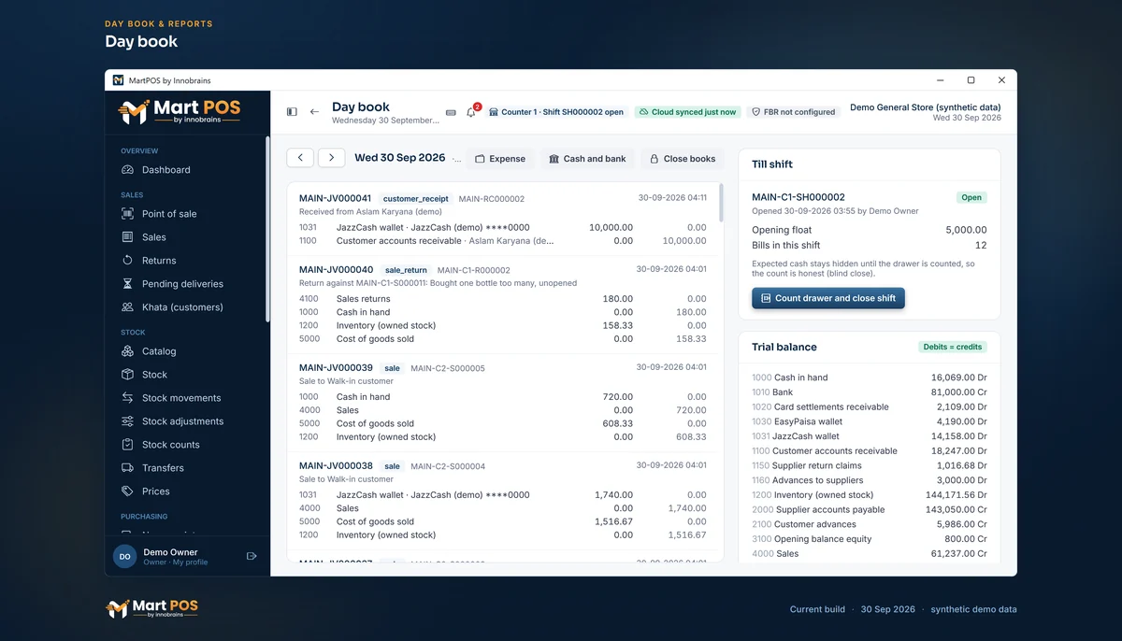Click the Counter 1 shift status chip
The image size is (1122, 641).
(555, 112)
